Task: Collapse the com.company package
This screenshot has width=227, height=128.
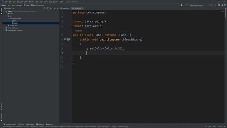Action: (9, 18)
